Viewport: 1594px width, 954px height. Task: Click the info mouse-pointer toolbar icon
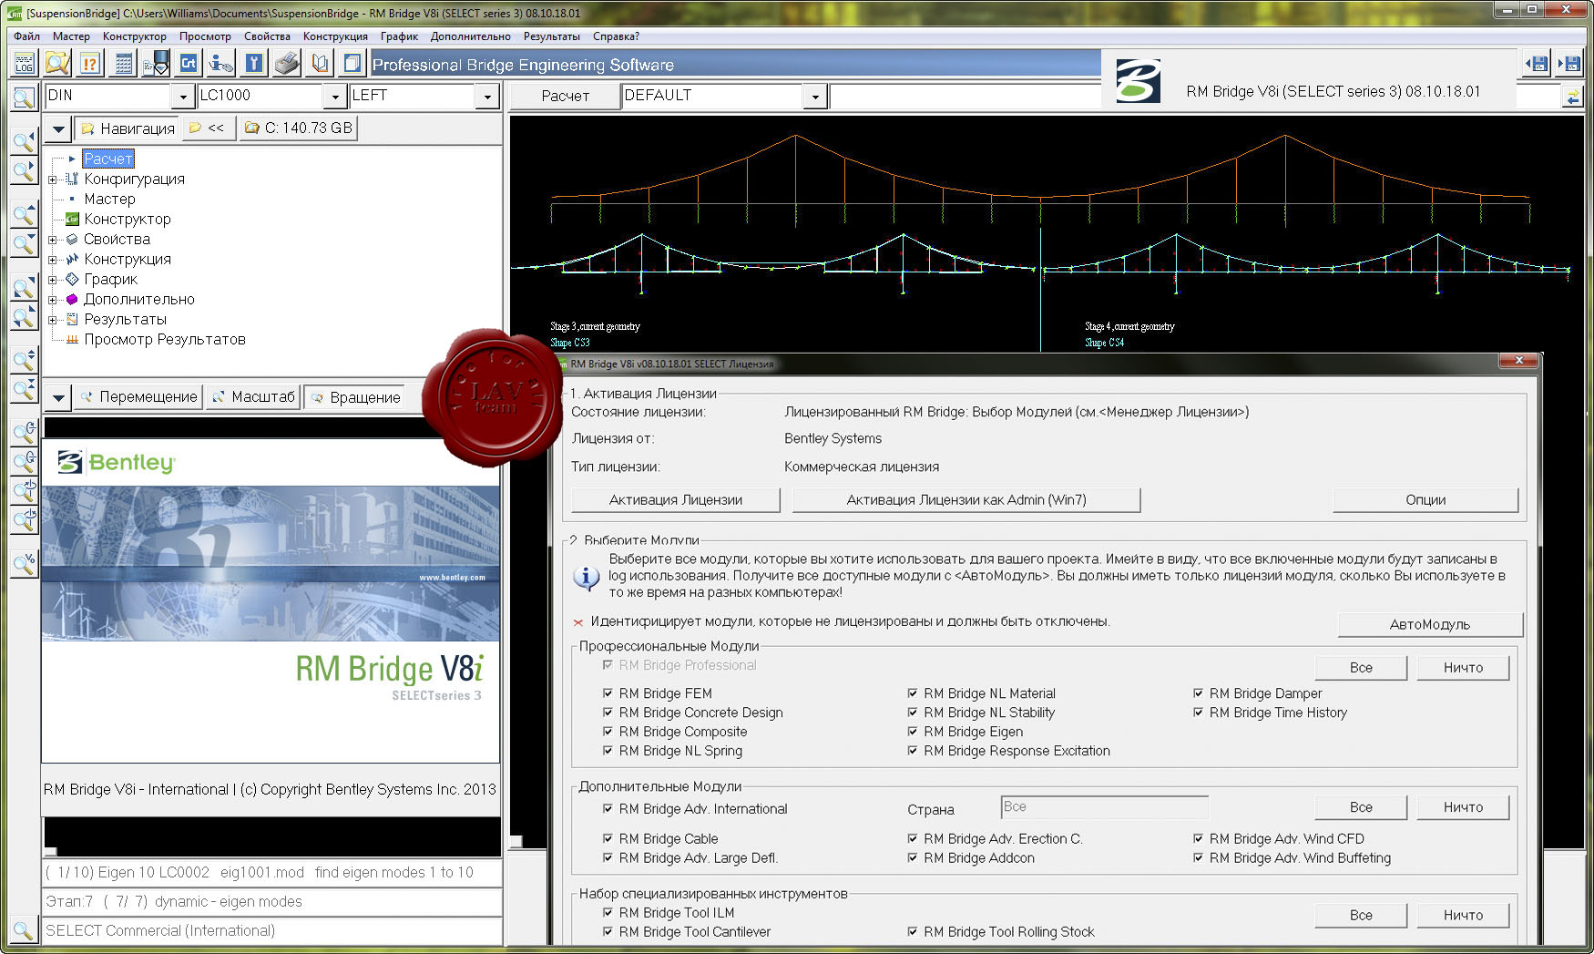221,63
